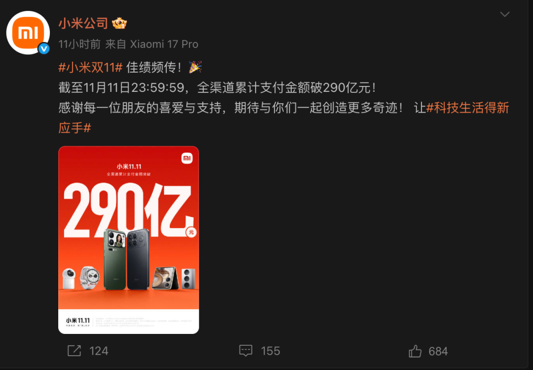Click the Mi logo on poster
This screenshot has height=370, width=533.
click(x=187, y=158)
